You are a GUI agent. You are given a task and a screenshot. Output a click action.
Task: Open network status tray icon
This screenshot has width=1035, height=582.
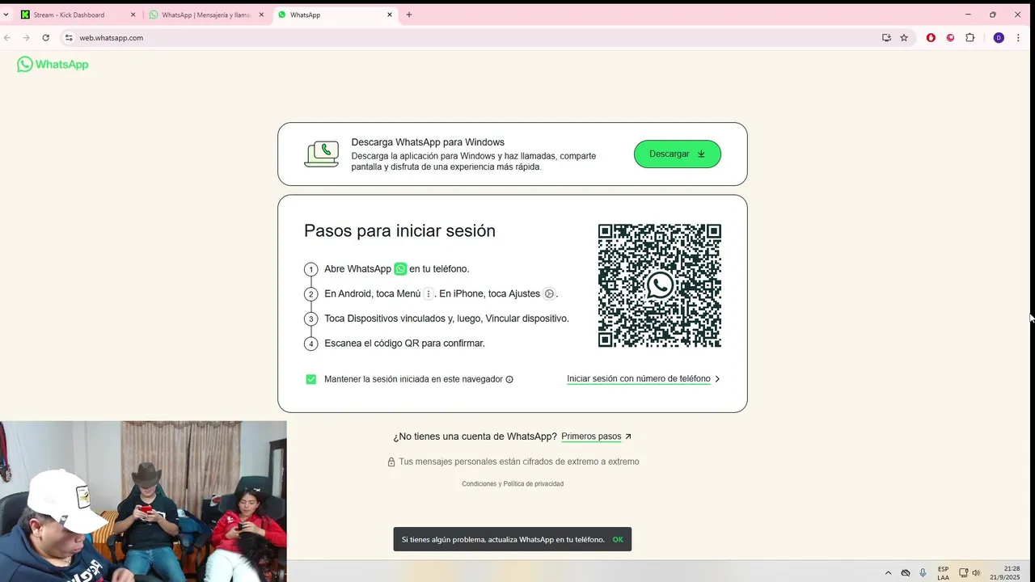[x=964, y=573]
